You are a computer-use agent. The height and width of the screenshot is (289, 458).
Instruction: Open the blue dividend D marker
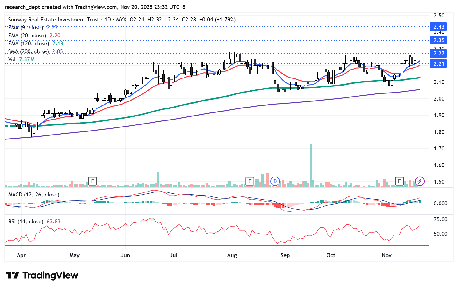[275, 181]
